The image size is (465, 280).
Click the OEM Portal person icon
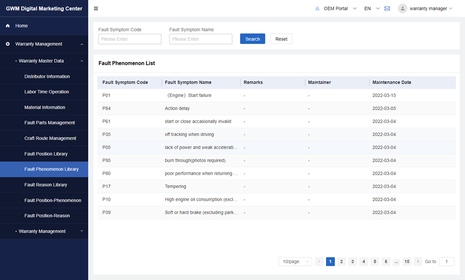317,8
